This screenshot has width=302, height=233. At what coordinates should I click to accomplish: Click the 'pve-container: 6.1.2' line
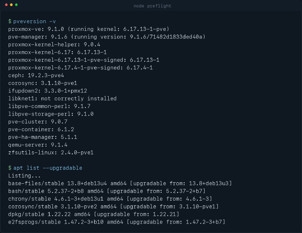[41, 129]
